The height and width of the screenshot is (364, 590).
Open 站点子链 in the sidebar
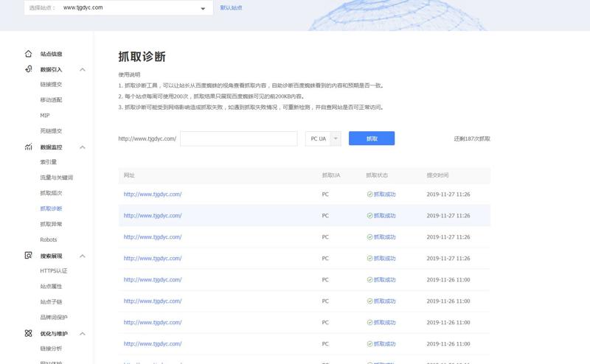pos(51,301)
